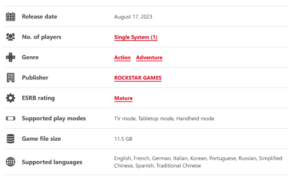Open the ROCKSTAR GAMES publisher link
294x179 pixels.
tap(138, 78)
